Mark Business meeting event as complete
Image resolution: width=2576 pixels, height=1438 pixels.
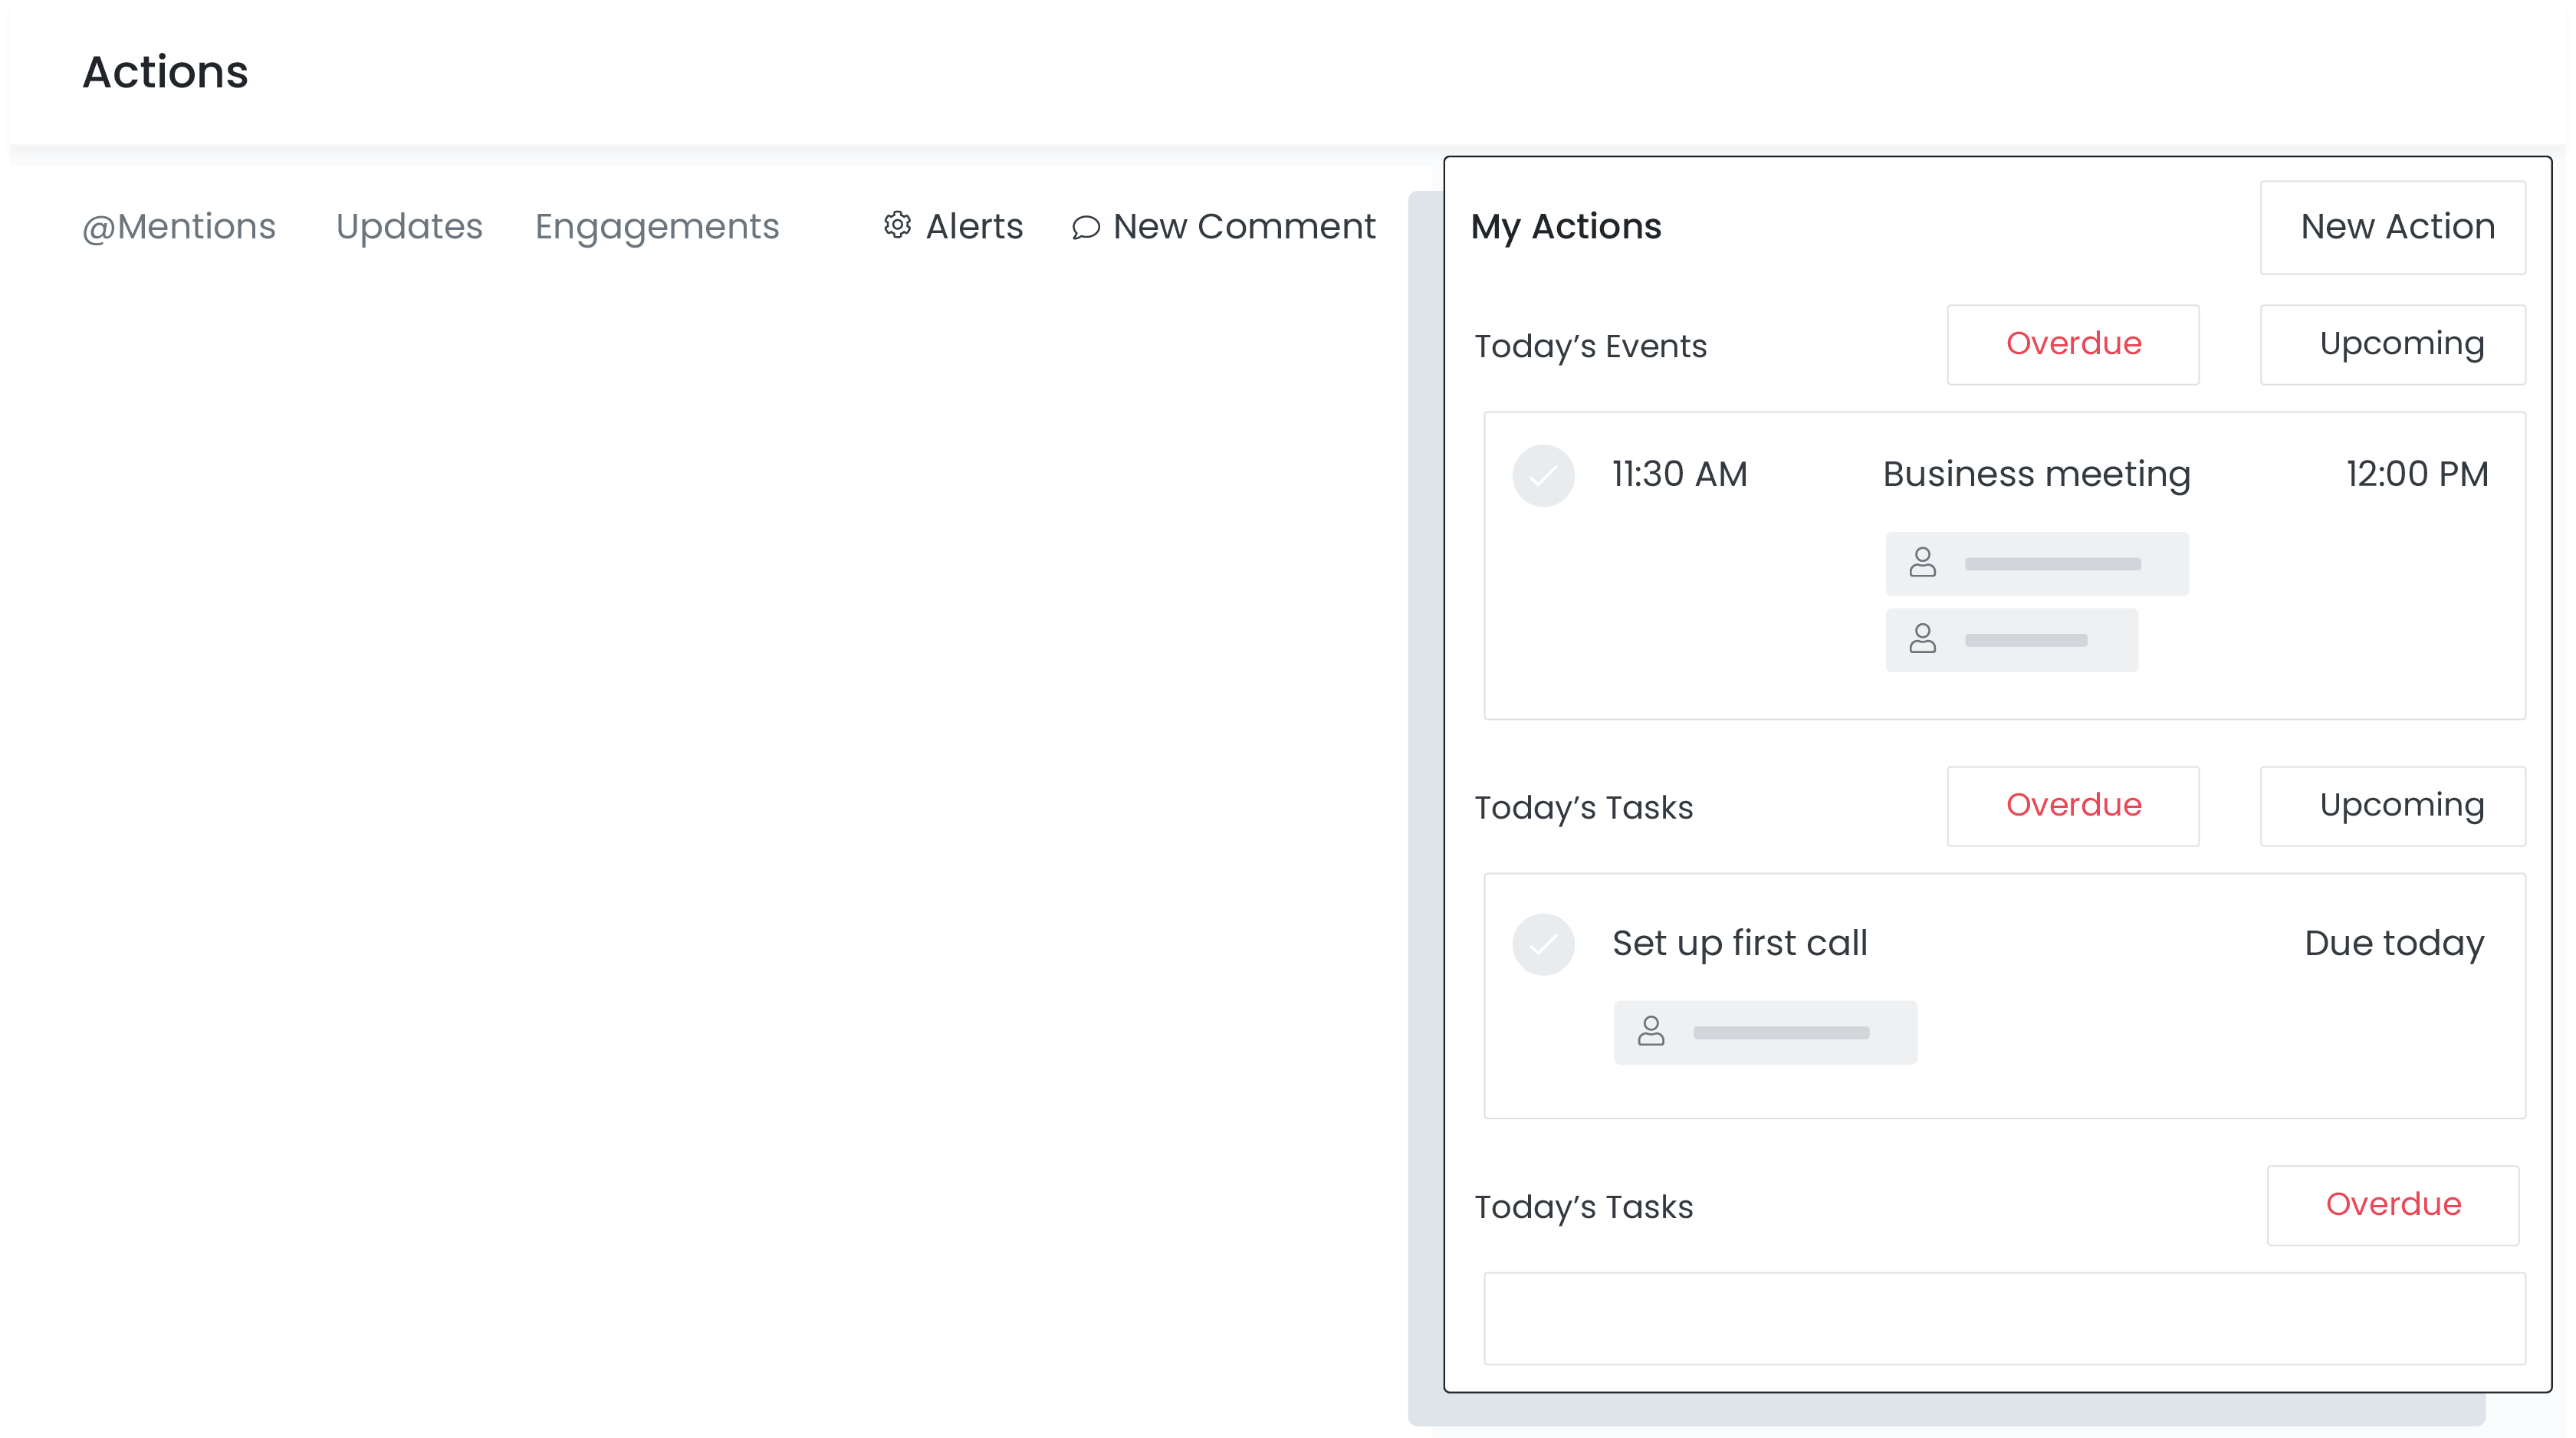coord(1543,475)
